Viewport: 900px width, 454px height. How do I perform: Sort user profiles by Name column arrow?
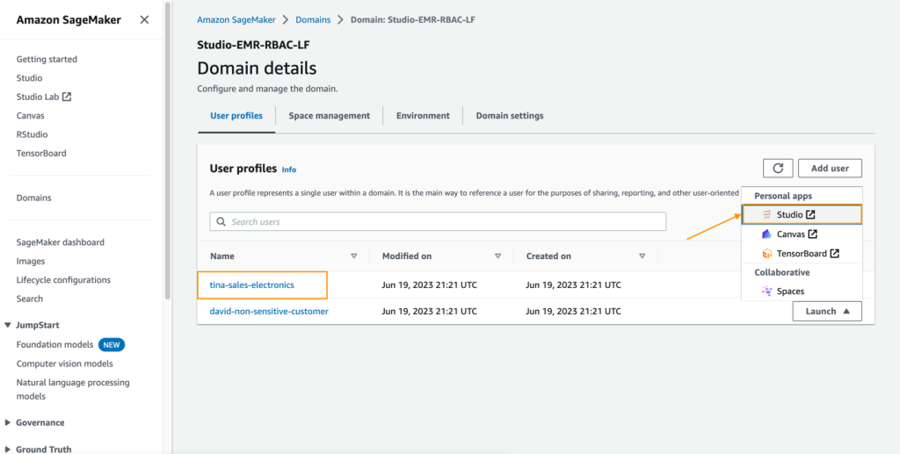tap(354, 256)
